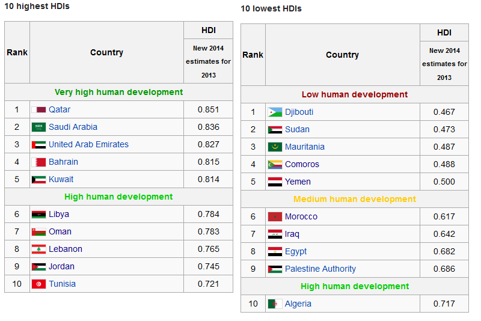Click Jordan's 0.745 HDI cell

coord(208,267)
